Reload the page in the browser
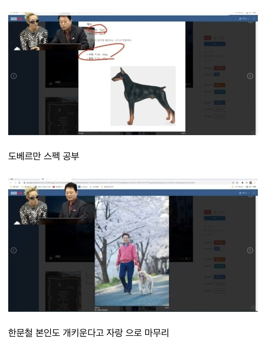The width and height of the screenshot is (266, 349). (x=19, y=183)
